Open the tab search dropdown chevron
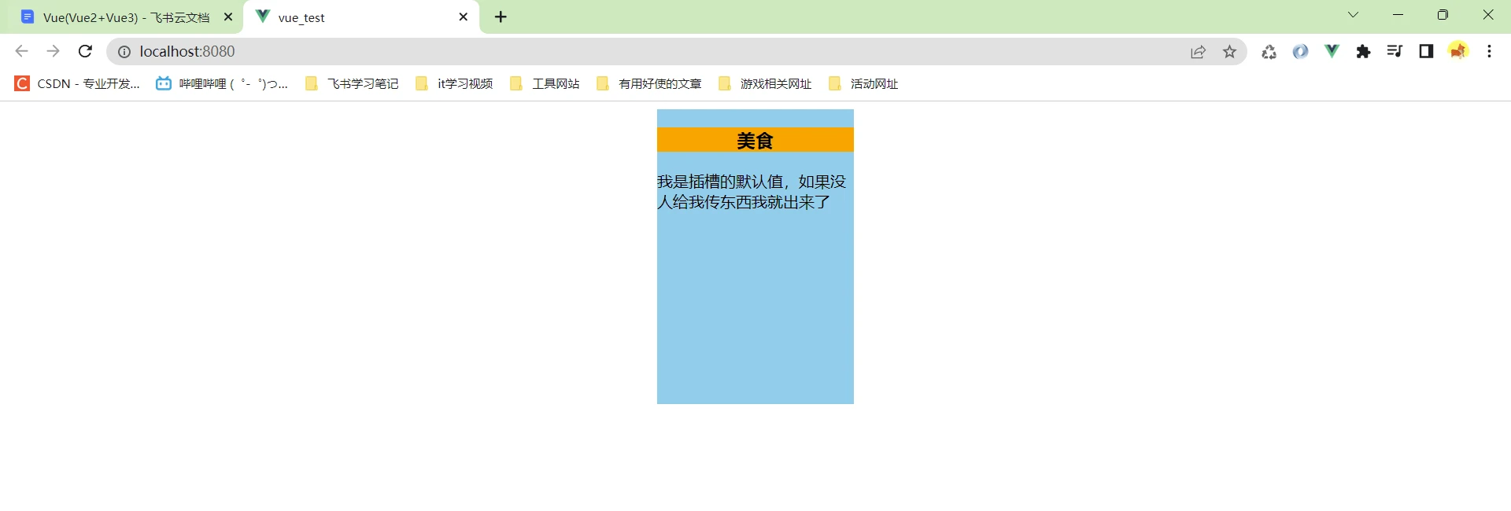 coord(1353,15)
